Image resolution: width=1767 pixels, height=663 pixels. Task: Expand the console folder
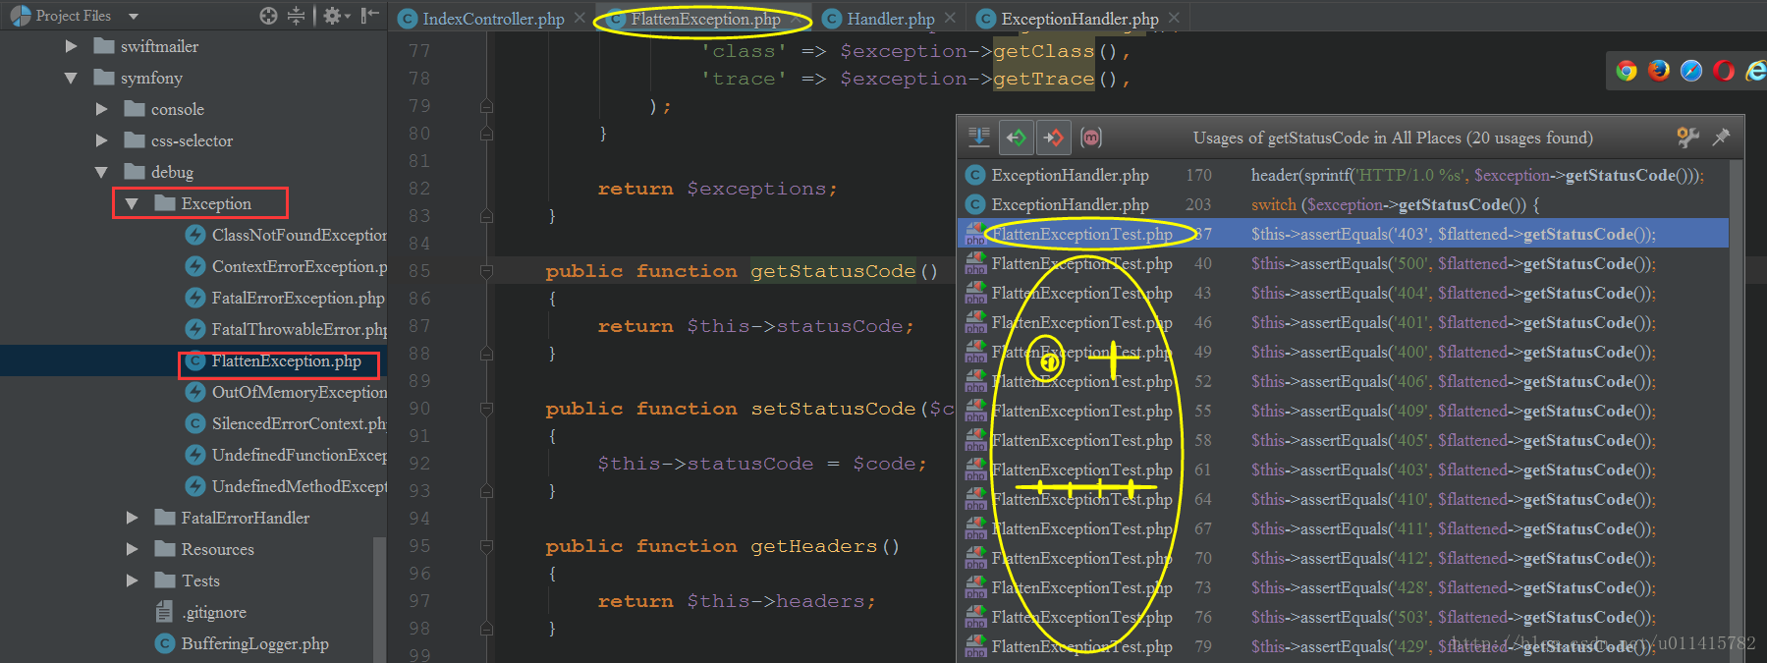(x=101, y=109)
